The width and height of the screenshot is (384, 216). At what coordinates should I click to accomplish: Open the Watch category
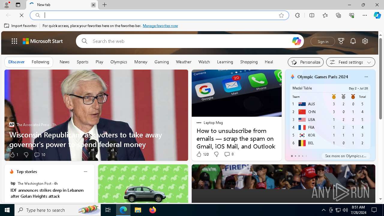(204, 62)
